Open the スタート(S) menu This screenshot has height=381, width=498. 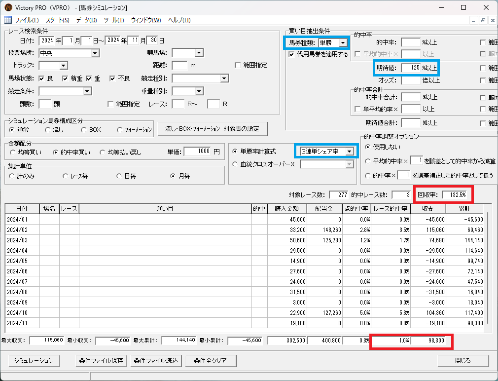click(x=58, y=20)
